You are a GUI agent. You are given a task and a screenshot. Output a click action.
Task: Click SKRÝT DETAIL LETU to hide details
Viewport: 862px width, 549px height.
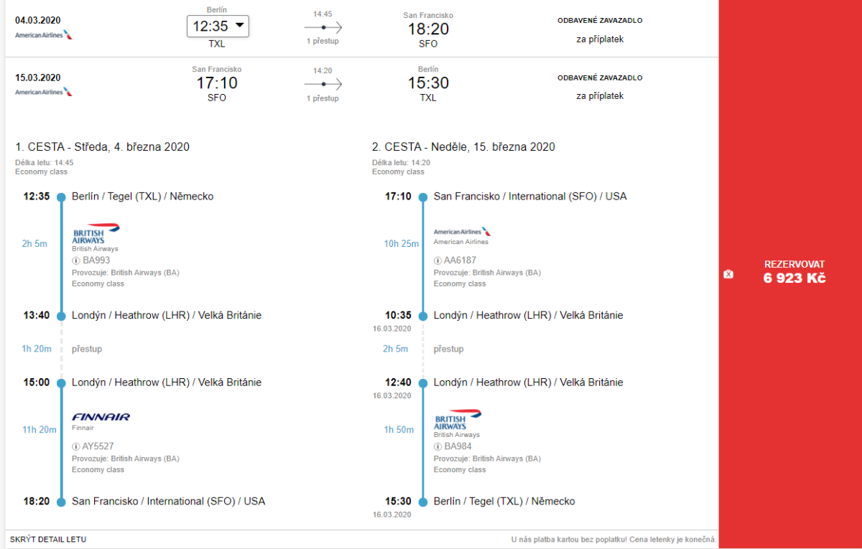coord(48,539)
